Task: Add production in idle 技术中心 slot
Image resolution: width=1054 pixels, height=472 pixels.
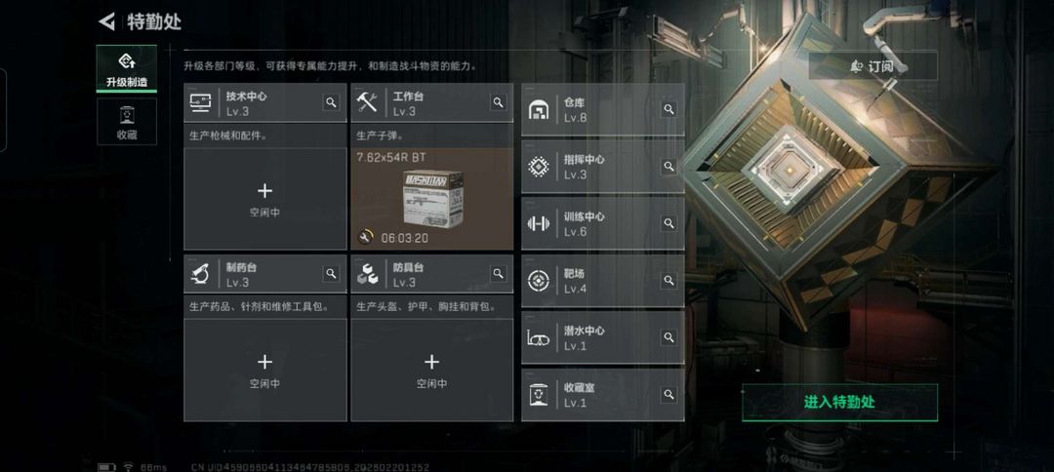Action: click(264, 199)
